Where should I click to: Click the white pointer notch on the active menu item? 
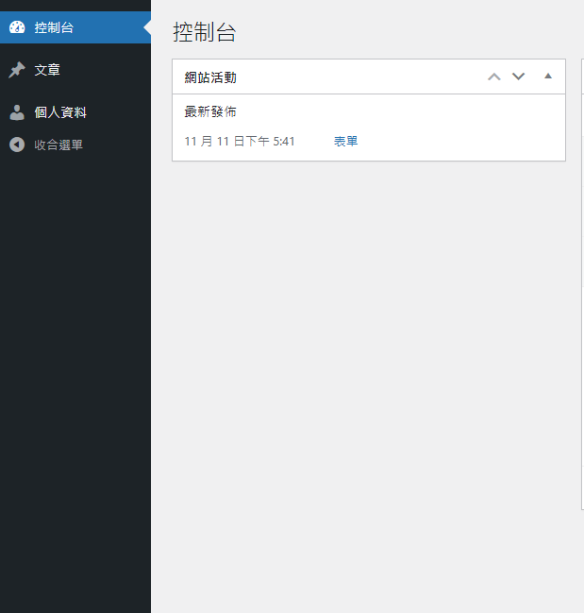tap(147, 28)
